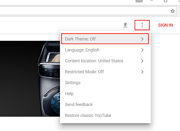Expand the Dark Theme submenu chevron
Screen dimensions: 180x131
(142, 39)
